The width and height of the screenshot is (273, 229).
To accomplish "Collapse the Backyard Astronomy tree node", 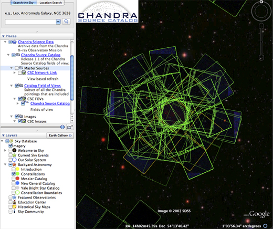I will (5, 164).
